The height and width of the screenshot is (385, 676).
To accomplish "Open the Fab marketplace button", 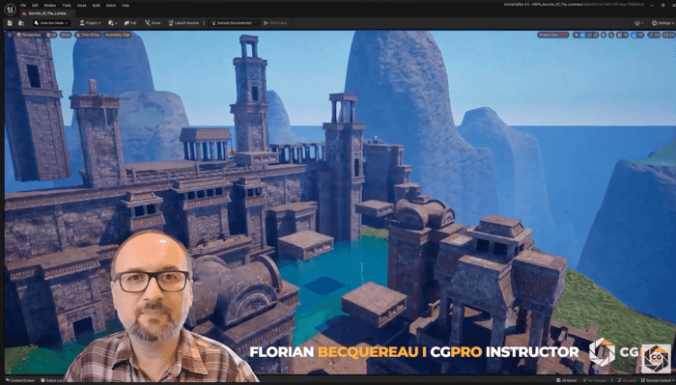I will [x=130, y=23].
